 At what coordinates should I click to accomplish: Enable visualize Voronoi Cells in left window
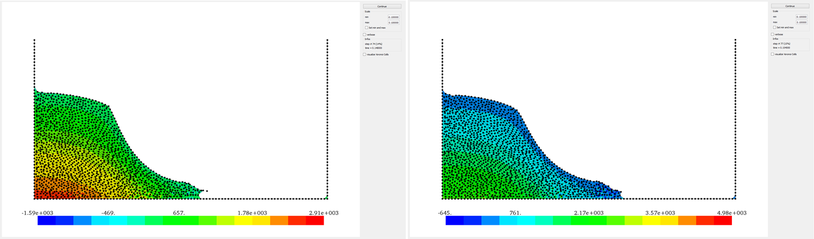click(364, 54)
